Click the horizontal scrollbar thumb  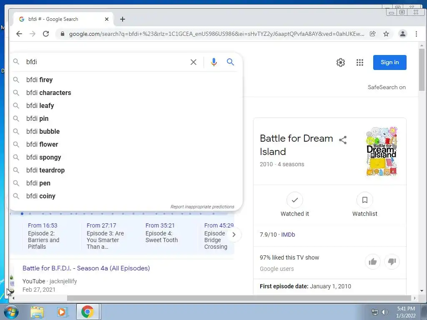click(x=239, y=298)
